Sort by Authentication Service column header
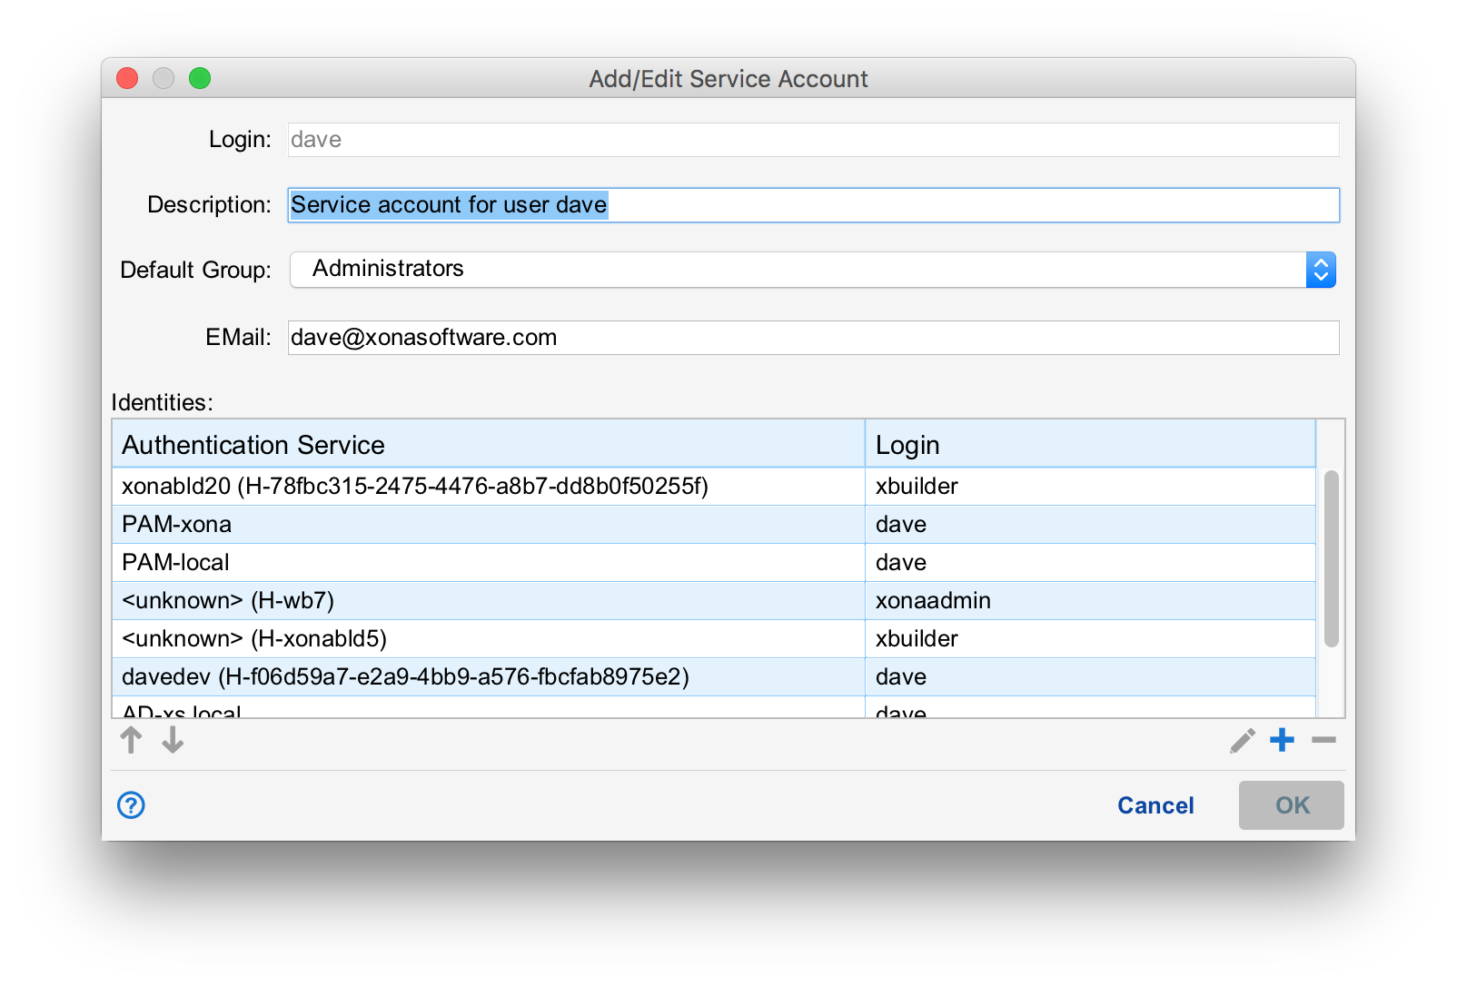The image size is (1457, 986). 489,445
